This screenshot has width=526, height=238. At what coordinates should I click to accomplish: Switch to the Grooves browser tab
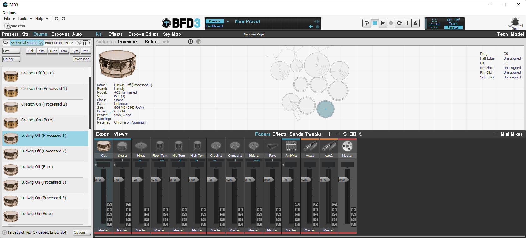(60, 34)
